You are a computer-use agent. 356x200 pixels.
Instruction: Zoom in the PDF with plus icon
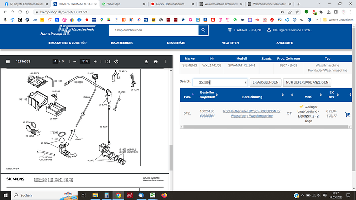(95, 62)
